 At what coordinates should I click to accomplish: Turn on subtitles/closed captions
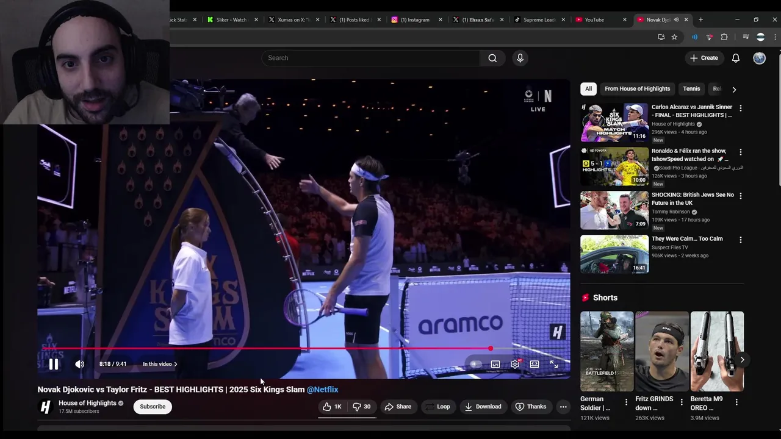tap(495, 364)
